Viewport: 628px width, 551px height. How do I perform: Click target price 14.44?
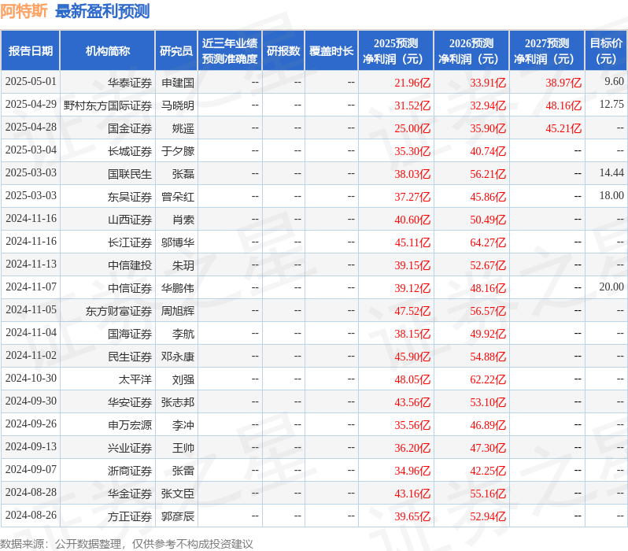point(611,173)
